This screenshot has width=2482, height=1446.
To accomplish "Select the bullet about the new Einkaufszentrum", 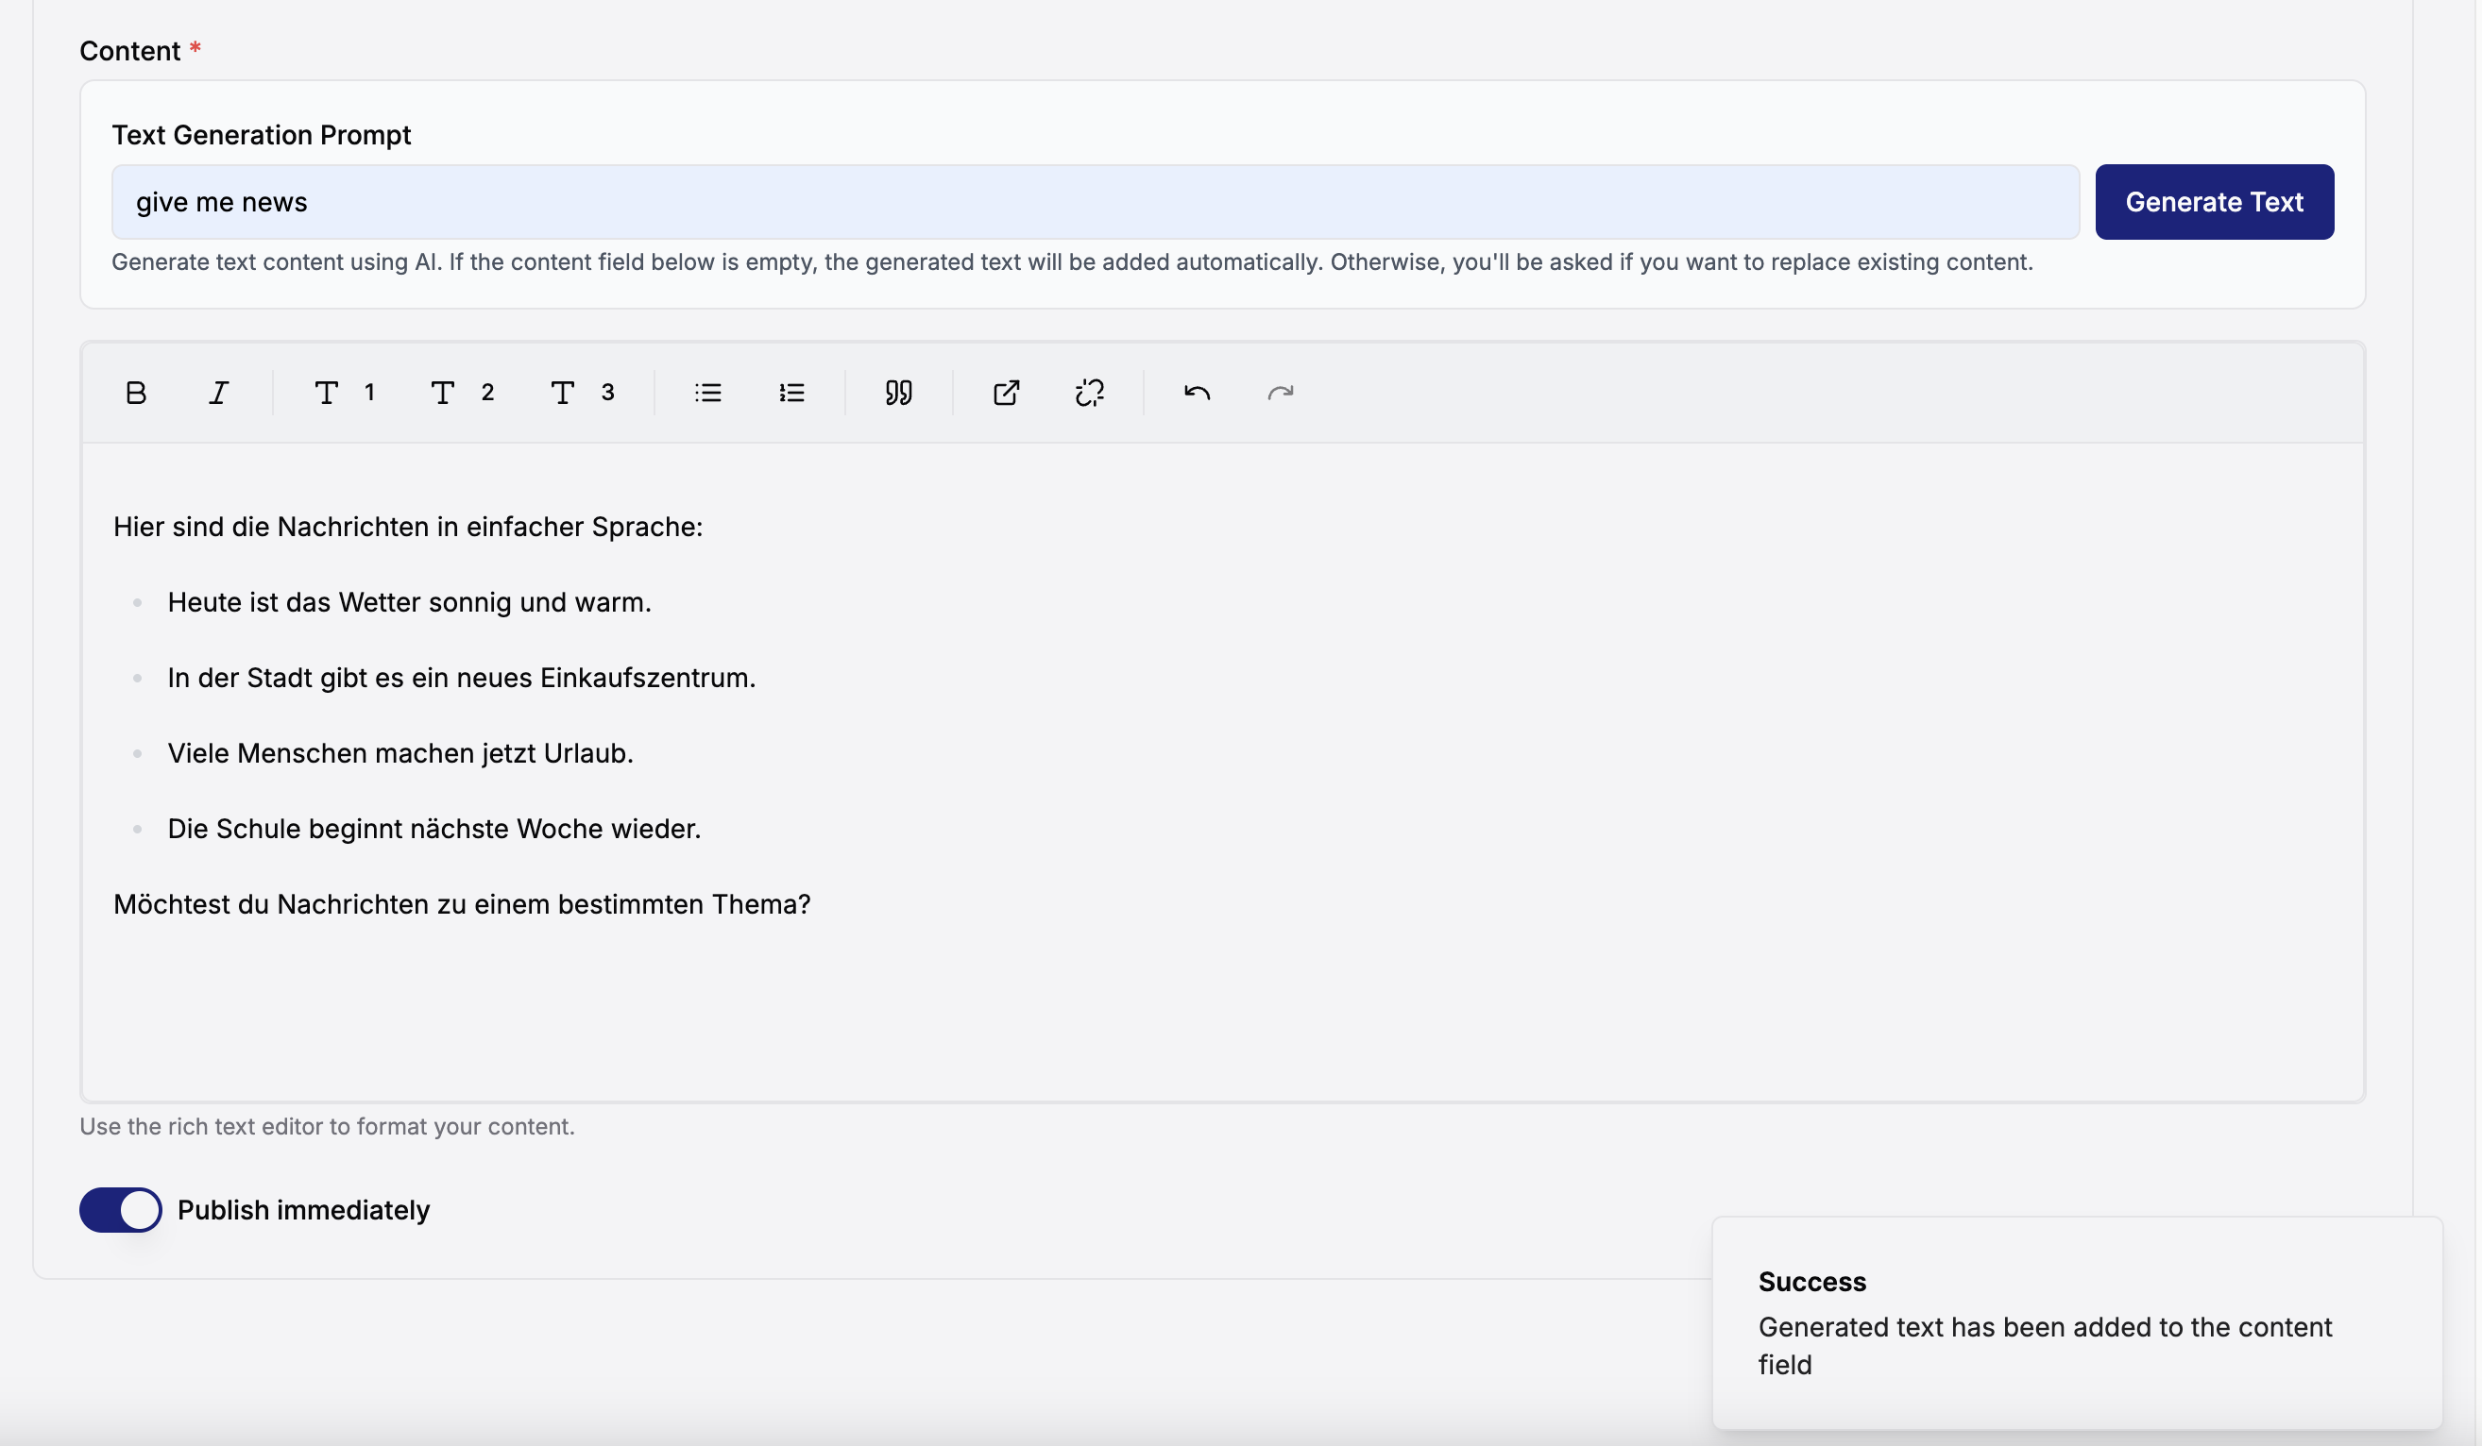I will [x=461, y=678].
